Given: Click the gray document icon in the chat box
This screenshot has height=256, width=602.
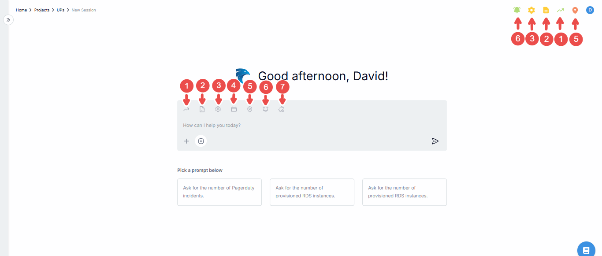Looking at the screenshot, I should pyautogui.click(x=202, y=109).
